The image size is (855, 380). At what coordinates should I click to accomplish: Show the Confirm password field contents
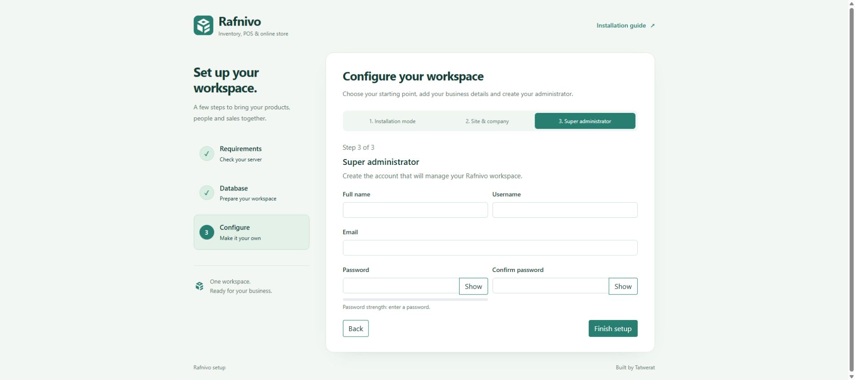(x=623, y=286)
